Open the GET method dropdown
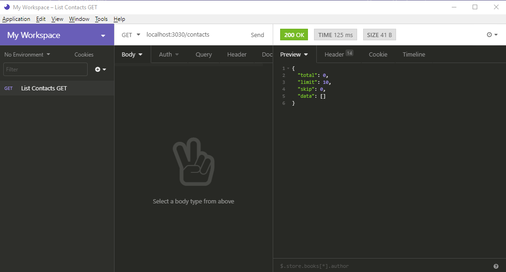 pyautogui.click(x=129, y=34)
